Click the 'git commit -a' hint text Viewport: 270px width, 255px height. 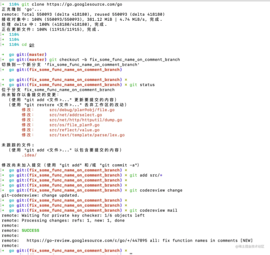click(119, 165)
